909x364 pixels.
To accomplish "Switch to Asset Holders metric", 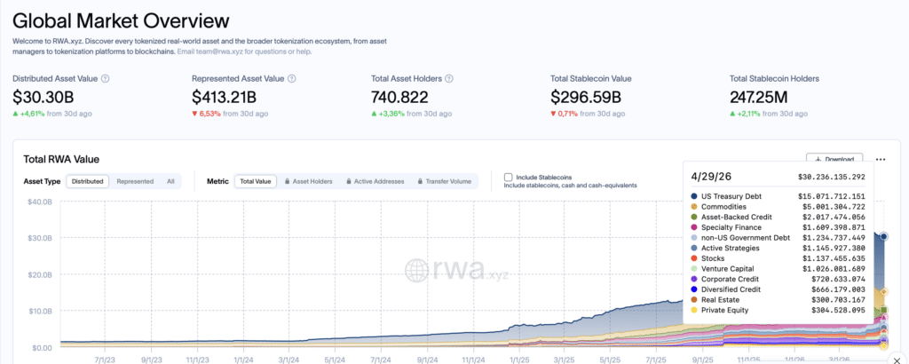I will pos(309,181).
